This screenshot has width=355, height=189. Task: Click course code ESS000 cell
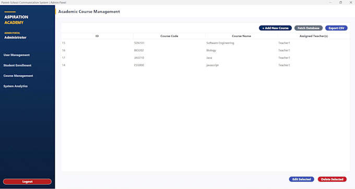(x=169, y=65)
